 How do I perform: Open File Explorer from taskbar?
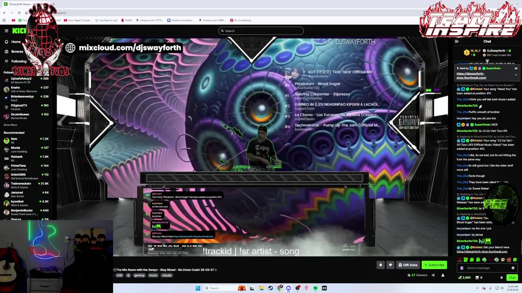coord(261,288)
